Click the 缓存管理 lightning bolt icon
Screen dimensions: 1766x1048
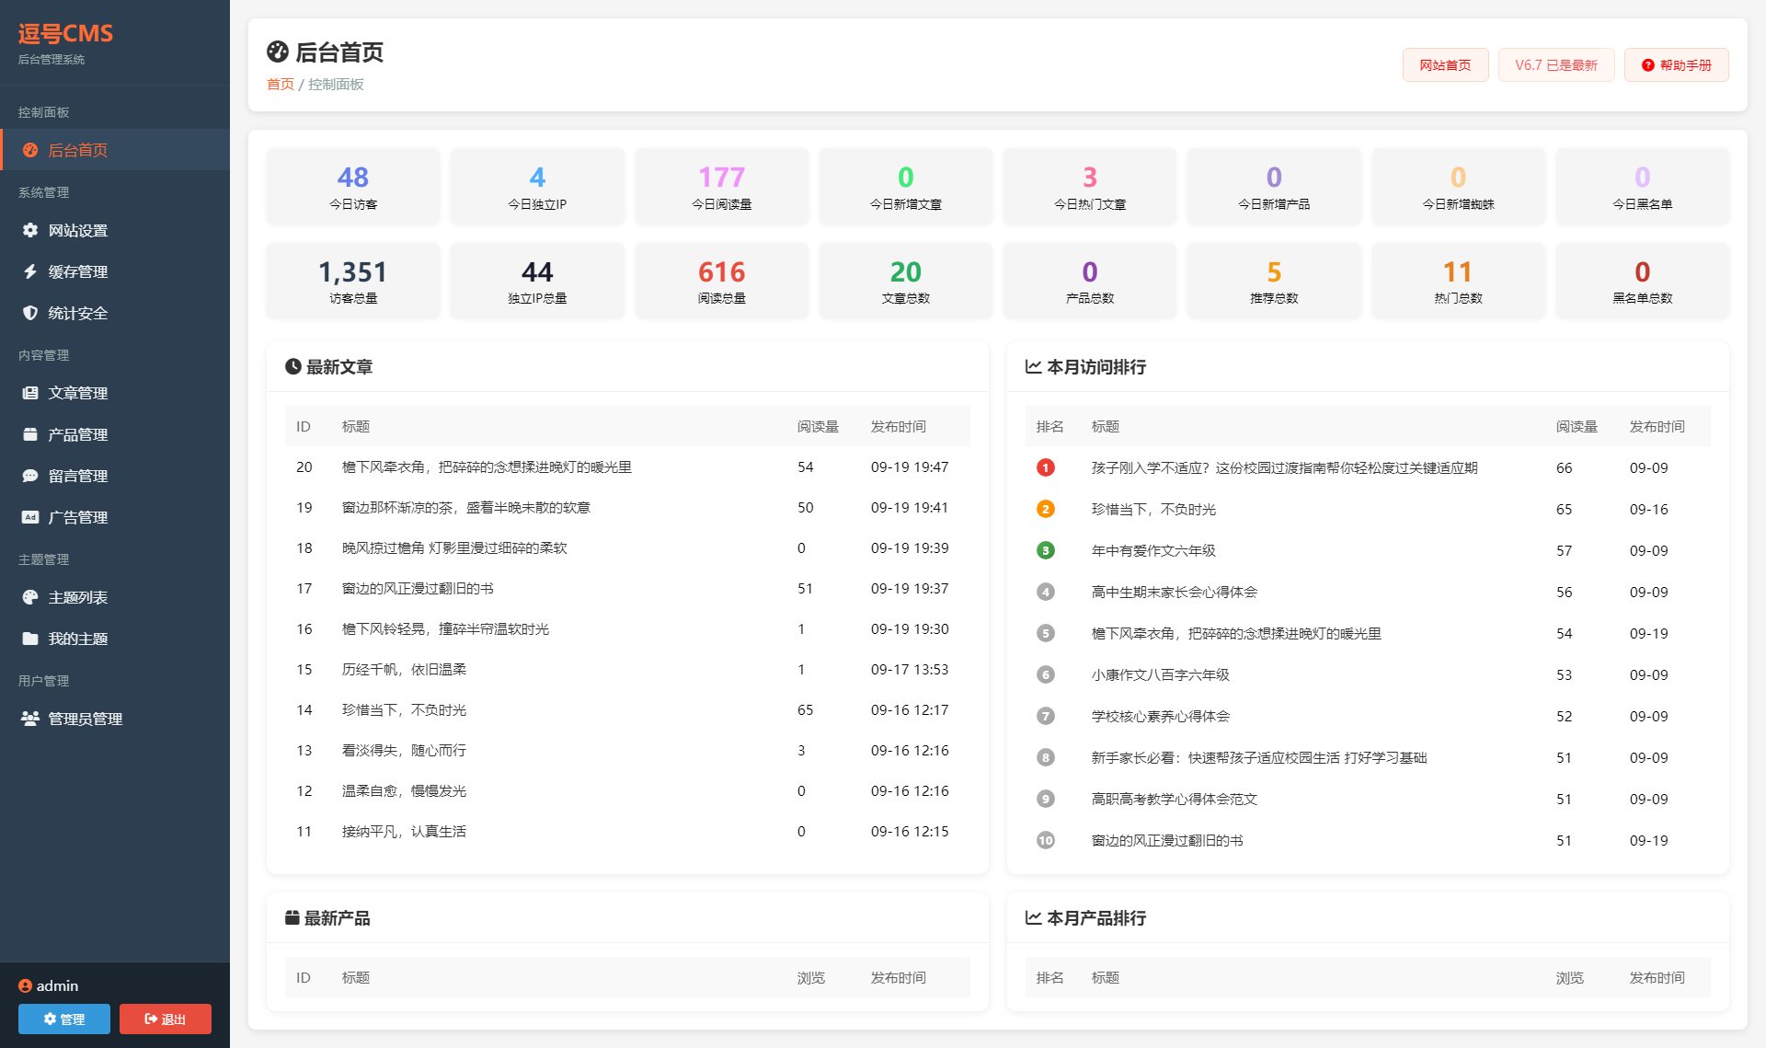point(30,271)
